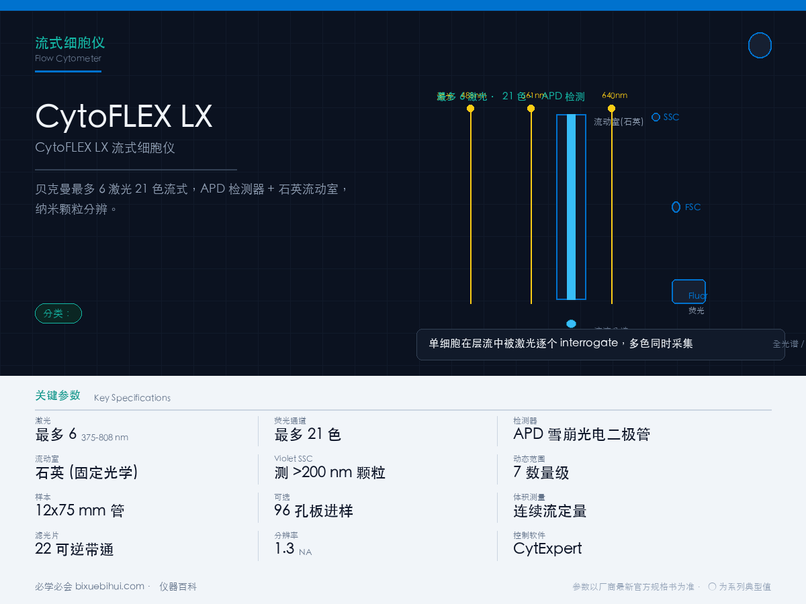The image size is (806, 604).
Task: Click the 荧光 label under Fluor box
Action: pos(697,311)
